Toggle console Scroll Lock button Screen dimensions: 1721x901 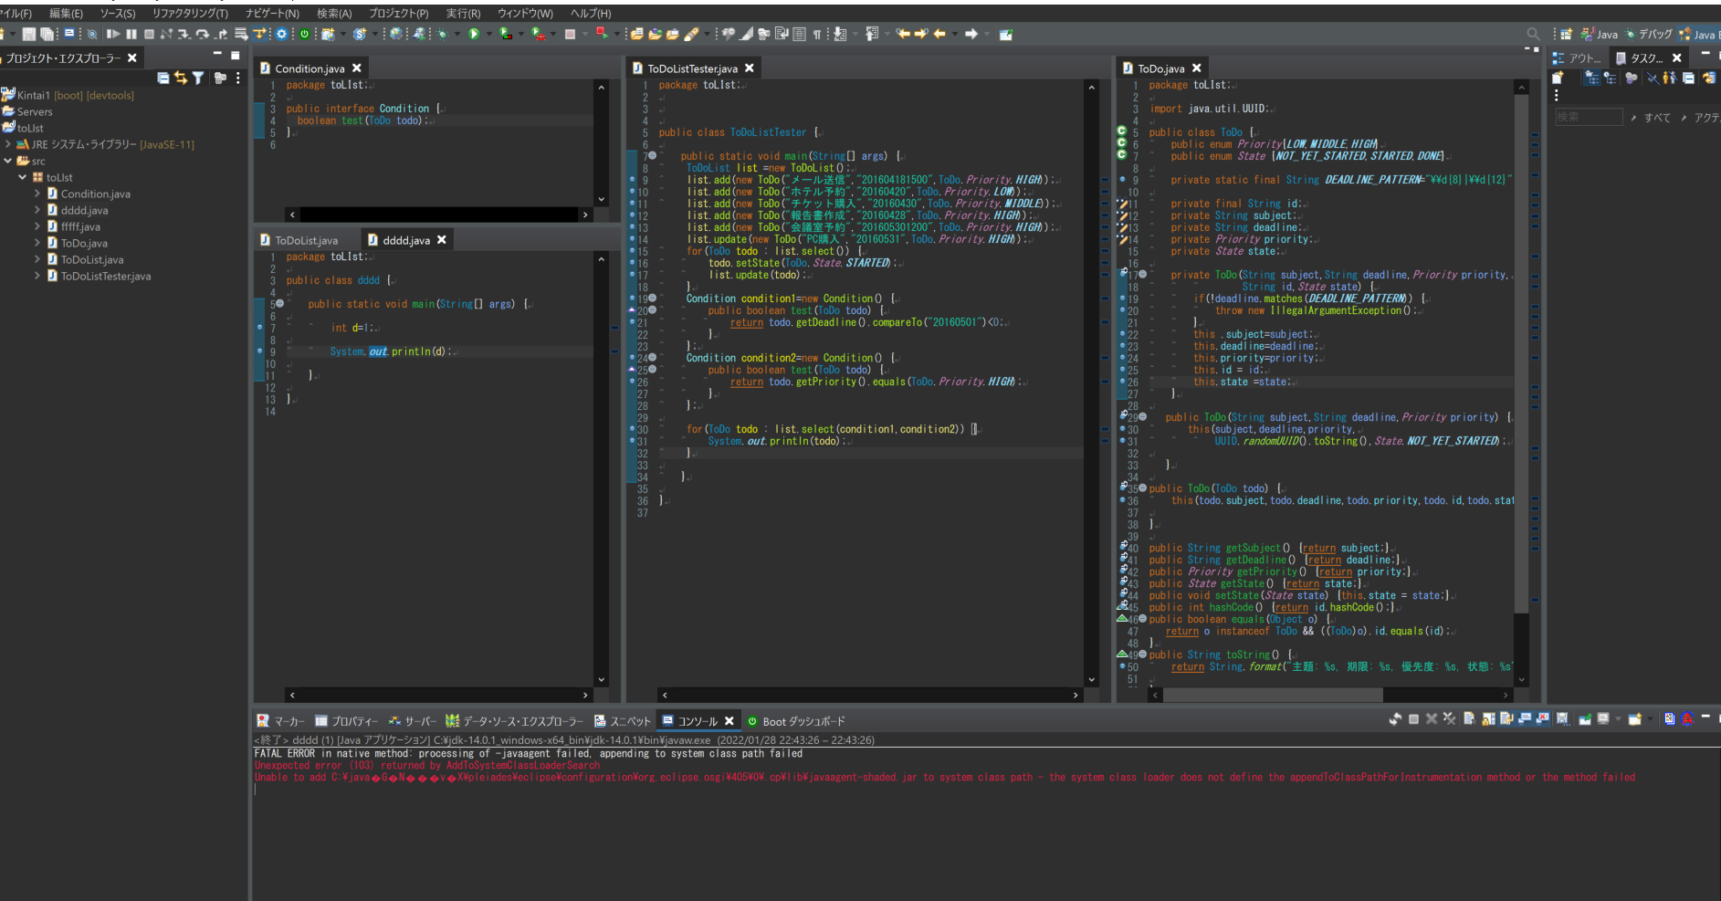[x=1489, y=719]
